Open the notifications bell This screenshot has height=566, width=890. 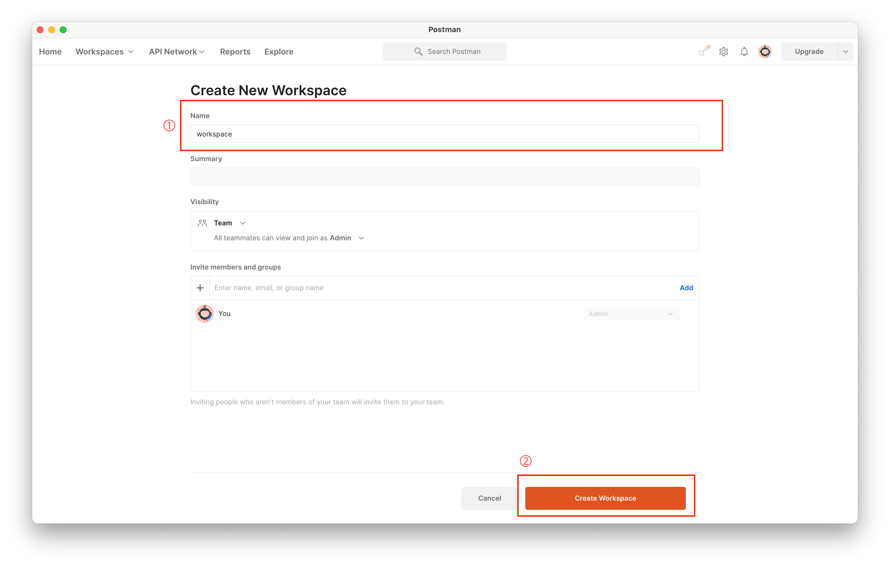[744, 52]
